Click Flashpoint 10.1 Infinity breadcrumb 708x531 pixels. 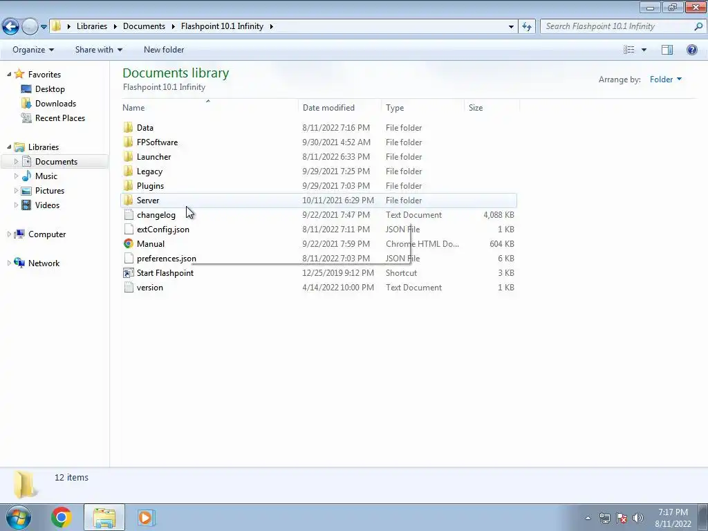pos(222,26)
